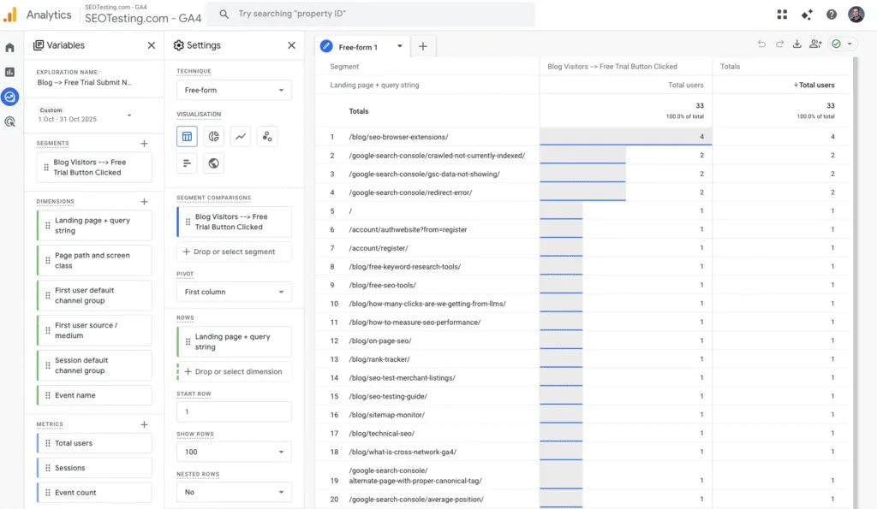Open the Google apps grid menu

tap(781, 14)
